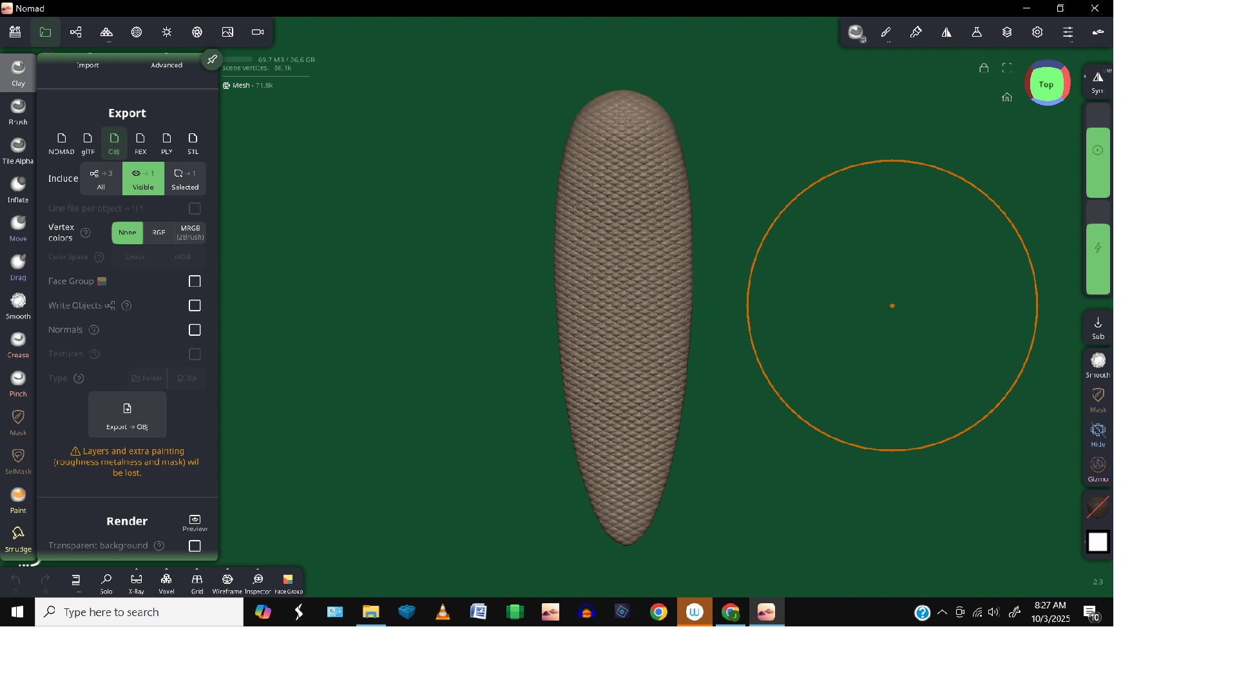Select the Crease sculpt tool
This screenshot has height=696, width=1237.
tap(18, 345)
